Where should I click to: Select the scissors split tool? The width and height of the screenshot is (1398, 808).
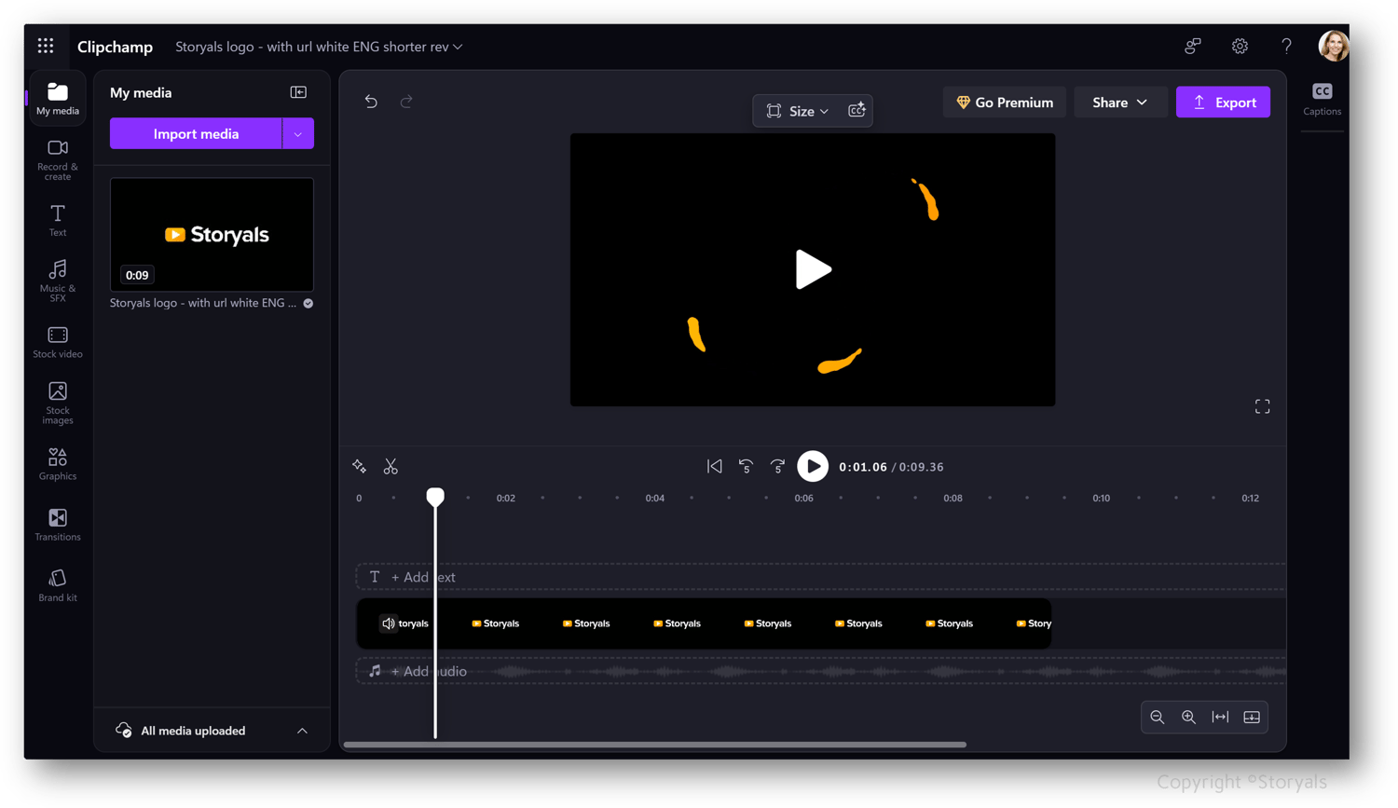[x=391, y=466]
